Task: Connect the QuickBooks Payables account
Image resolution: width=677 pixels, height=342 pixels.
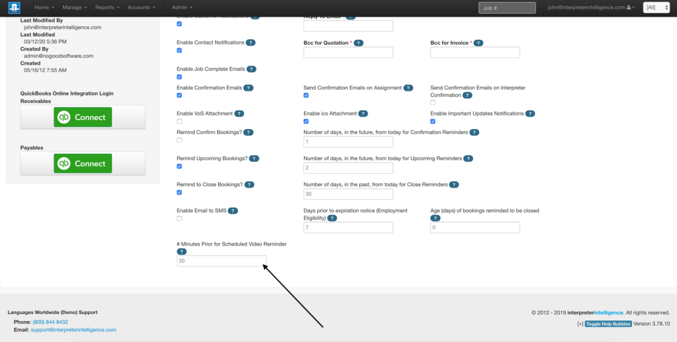Action: [x=83, y=163]
